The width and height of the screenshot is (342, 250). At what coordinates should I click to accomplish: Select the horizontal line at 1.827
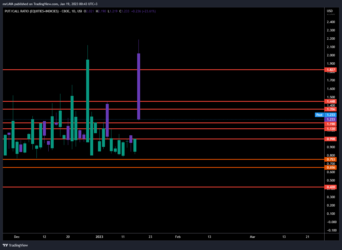(x=163, y=70)
